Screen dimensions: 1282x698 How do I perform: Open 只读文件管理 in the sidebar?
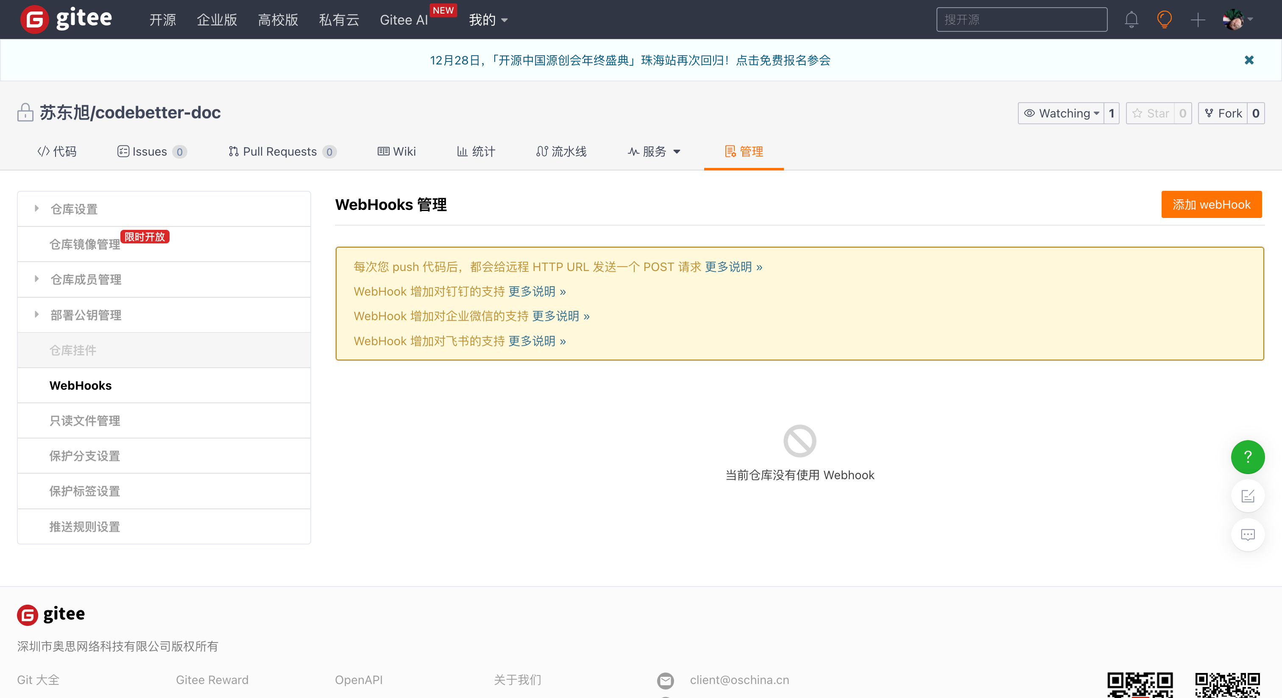[x=164, y=421]
